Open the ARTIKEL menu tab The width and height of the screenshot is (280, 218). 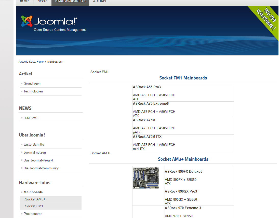[x=100, y=2]
